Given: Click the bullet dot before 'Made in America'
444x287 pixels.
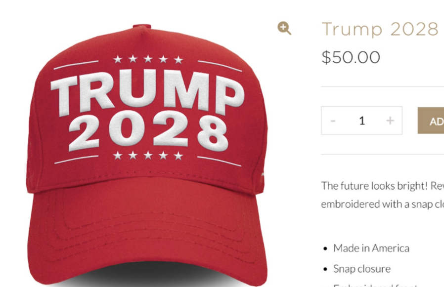Looking at the screenshot, I should tap(325, 249).
